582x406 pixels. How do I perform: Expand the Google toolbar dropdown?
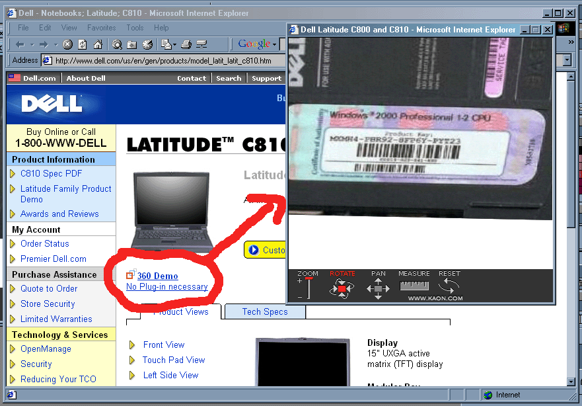pyautogui.click(x=274, y=44)
